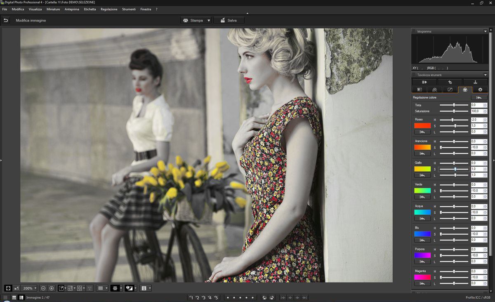Reset the Rosso color adjustments
Image resolution: width=495 pixels, height=302 pixels.
422,132
